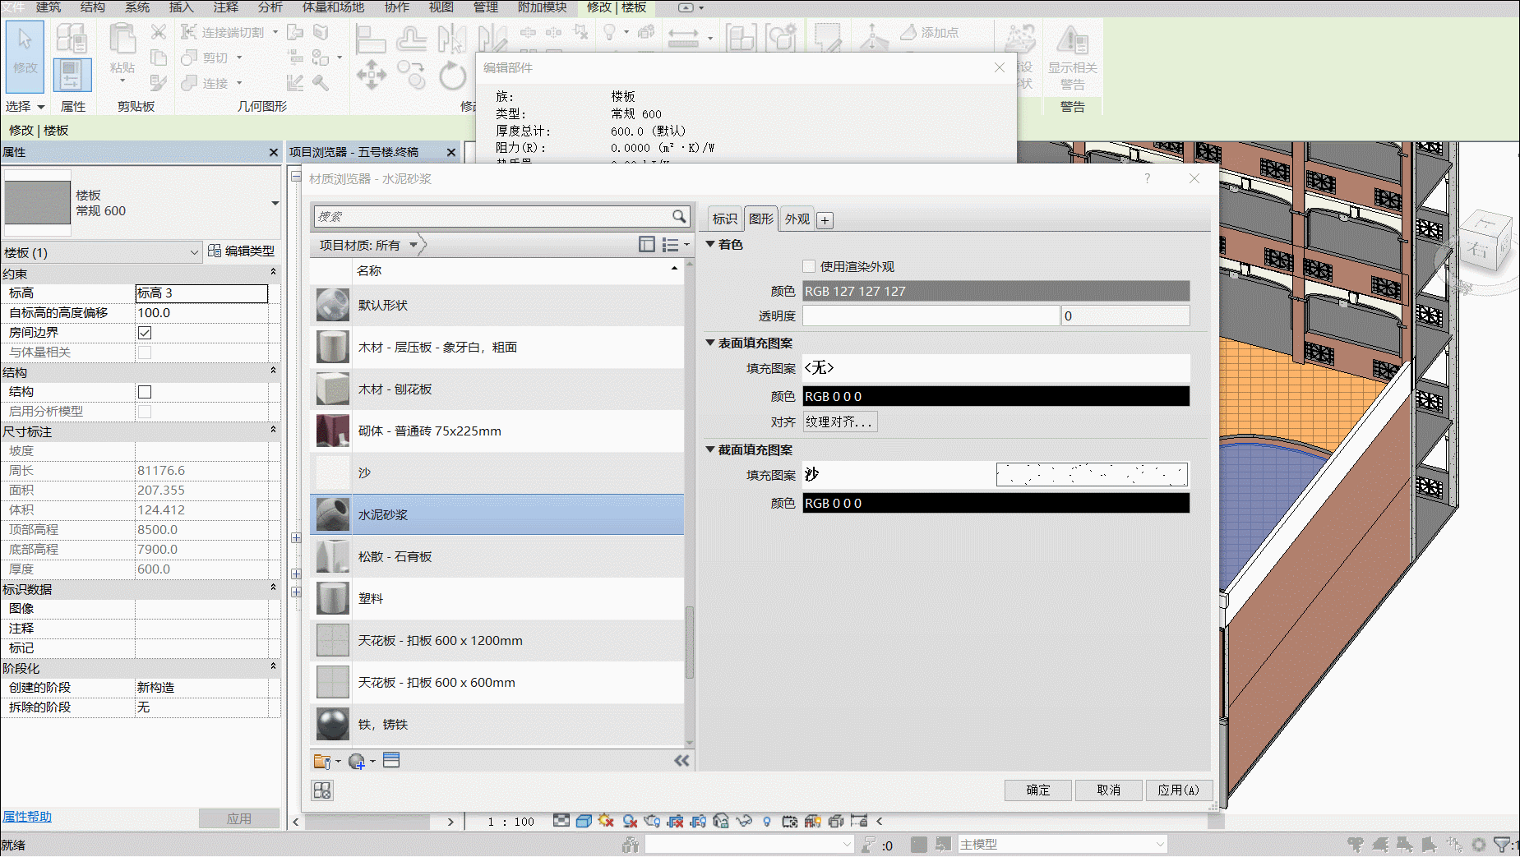
Task: Open the Select panel dropdown in the ribbon
Action: [24, 107]
